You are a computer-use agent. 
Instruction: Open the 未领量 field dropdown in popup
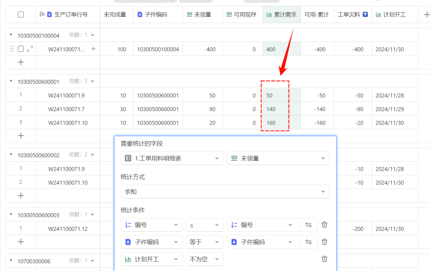tap(278, 158)
